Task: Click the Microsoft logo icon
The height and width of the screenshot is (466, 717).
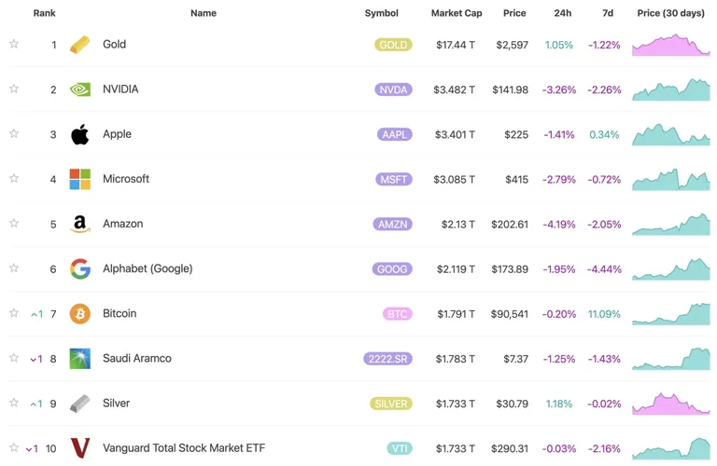Action: (79, 179)
